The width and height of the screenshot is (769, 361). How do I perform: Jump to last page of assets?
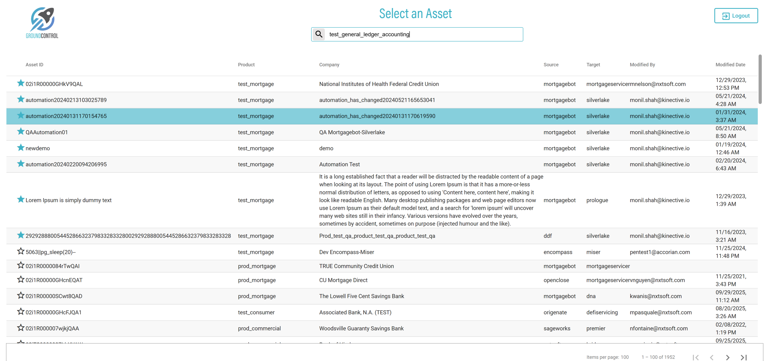pyautogui.click(x=743, y=357)
